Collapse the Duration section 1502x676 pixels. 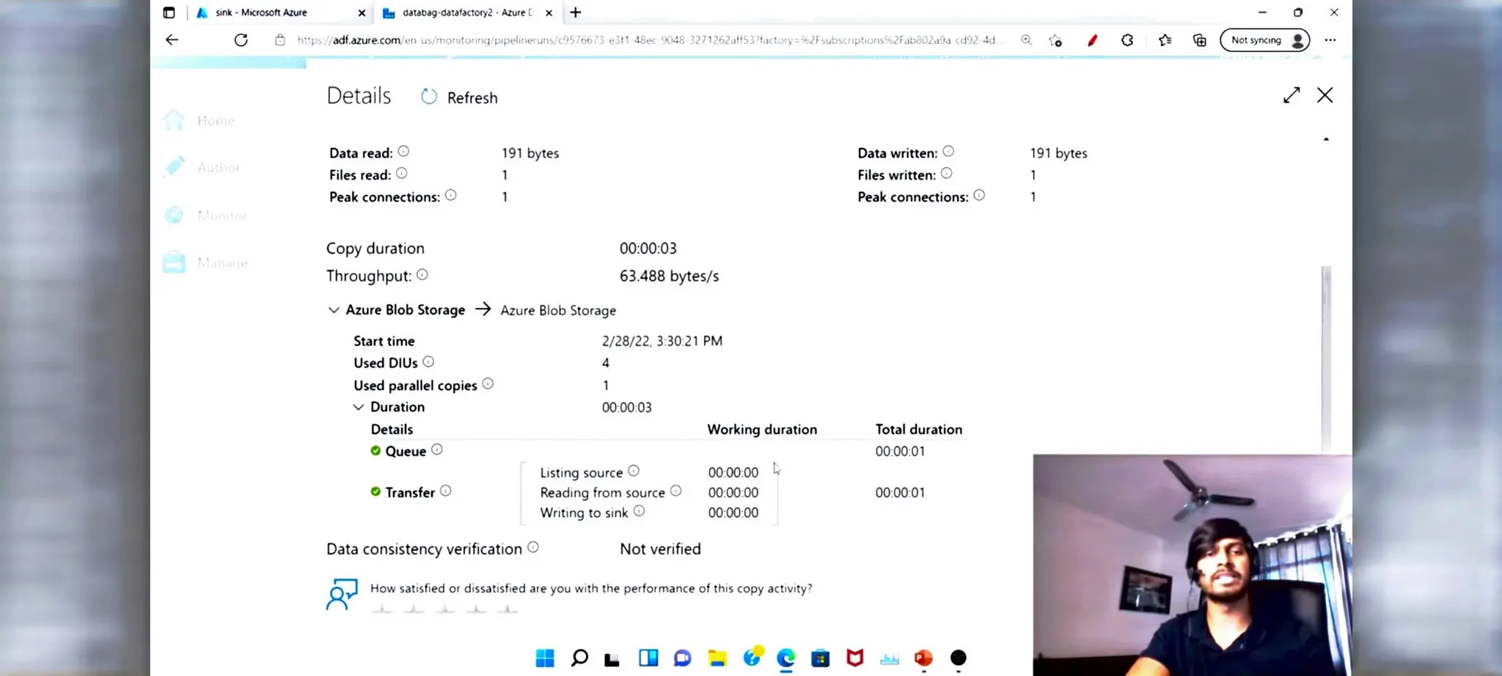pyautogui.click(x=358, y=407)
